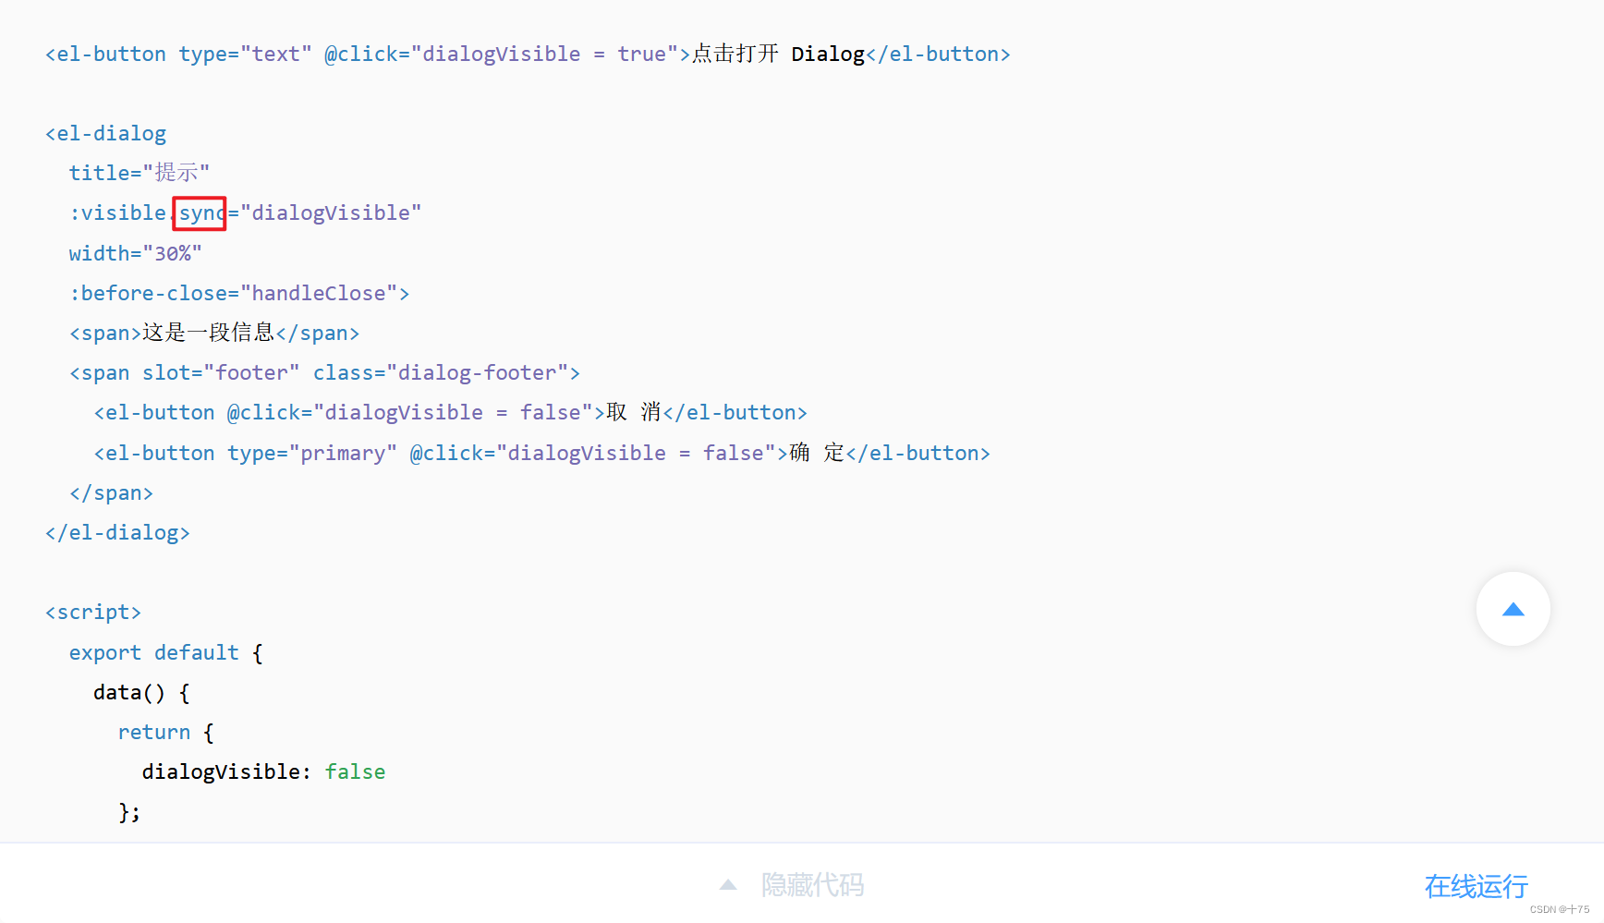The height and width of the screenshot is (923, 1604).
Task: Click the dialogVisible: false data property
Action: pos(263,771)
